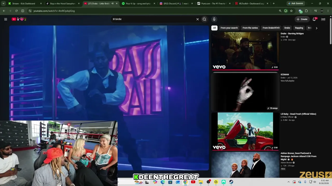
Task: Clear the YouTube search text
Action: 197,19
